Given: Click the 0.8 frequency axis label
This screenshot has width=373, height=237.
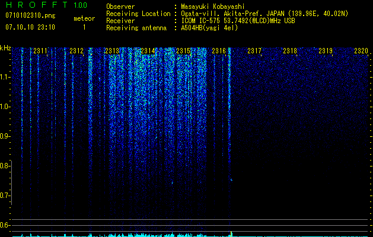Looking at the screenshot, I should (x=5, y=166).
